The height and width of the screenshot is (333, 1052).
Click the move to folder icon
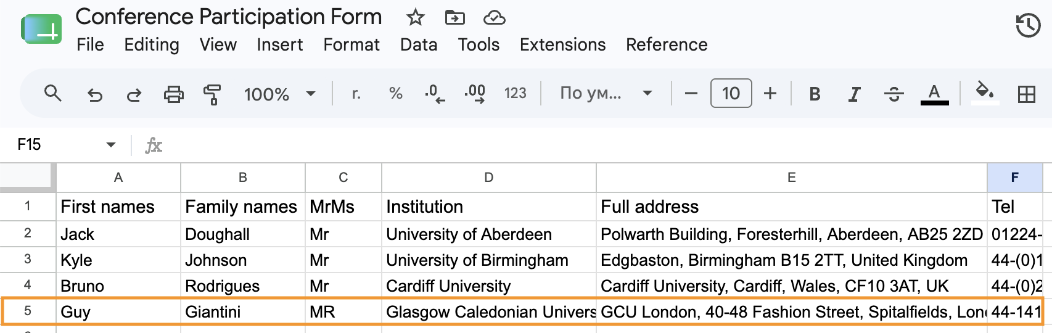click(x=455, y=17)
